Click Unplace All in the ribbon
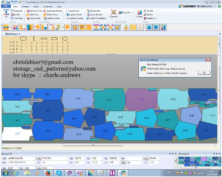Viewport: 222px width, 177px height. point(74,11)
